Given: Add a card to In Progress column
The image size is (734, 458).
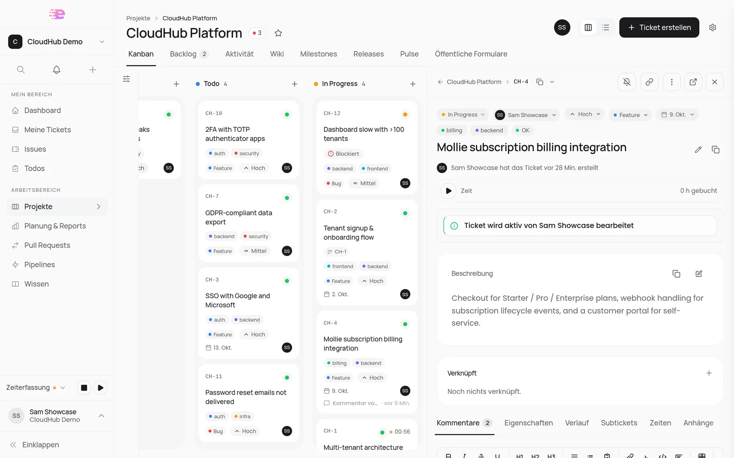Looking at the screenshot, I should tap(413, 84).
